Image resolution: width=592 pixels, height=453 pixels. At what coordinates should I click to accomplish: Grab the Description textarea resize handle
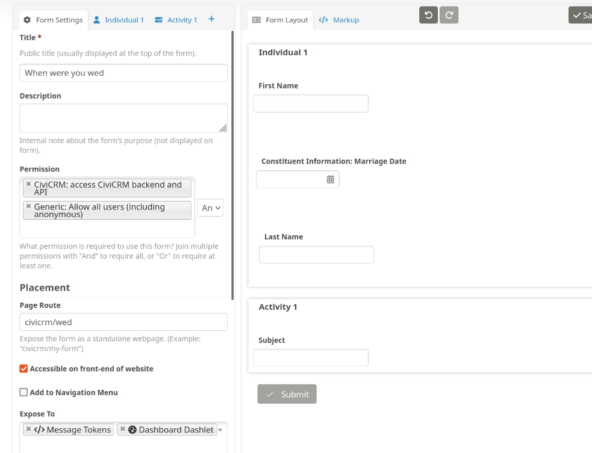(x=223, y=129)
